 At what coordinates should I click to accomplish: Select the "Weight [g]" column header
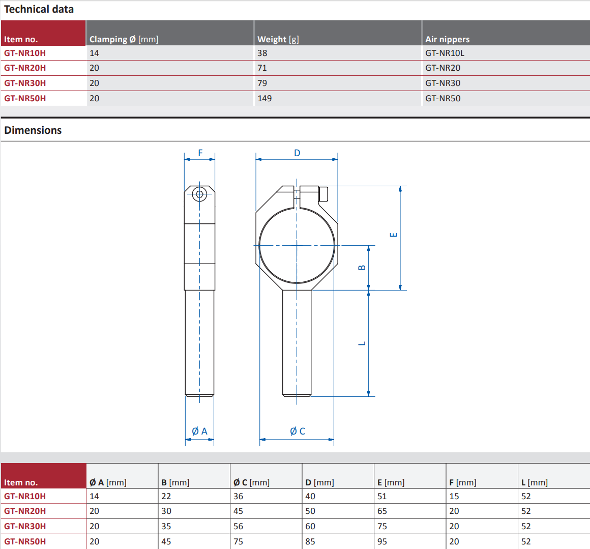278,39
